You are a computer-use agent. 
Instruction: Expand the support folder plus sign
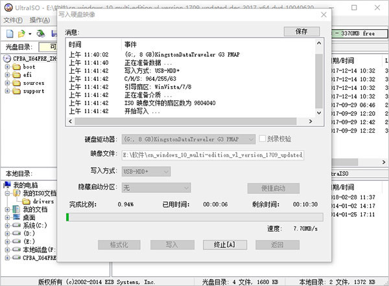(7, 91)
